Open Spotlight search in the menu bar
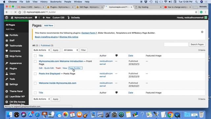This screenshot has width=211, height=119. (196, 2)
